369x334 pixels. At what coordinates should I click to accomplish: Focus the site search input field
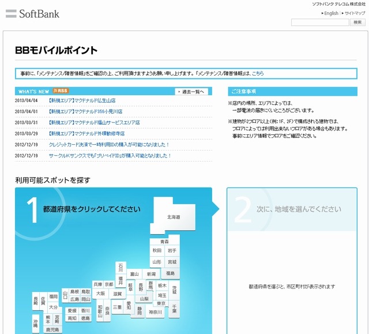point(320,22)
